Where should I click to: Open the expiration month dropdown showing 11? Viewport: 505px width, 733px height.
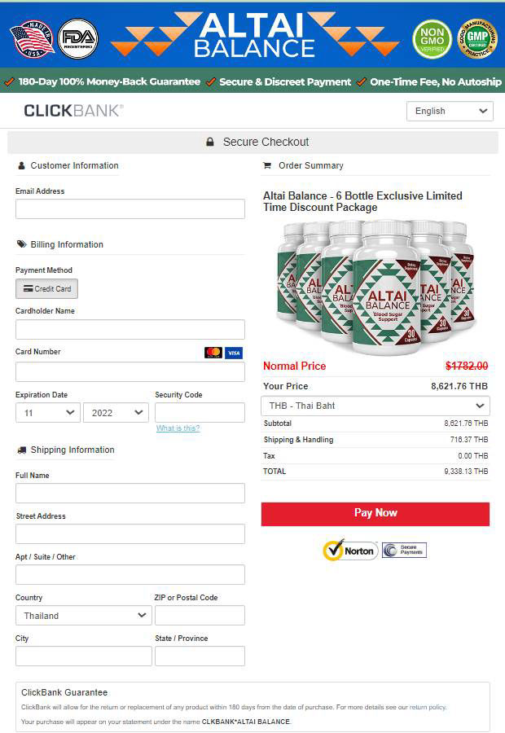(46, 412)
